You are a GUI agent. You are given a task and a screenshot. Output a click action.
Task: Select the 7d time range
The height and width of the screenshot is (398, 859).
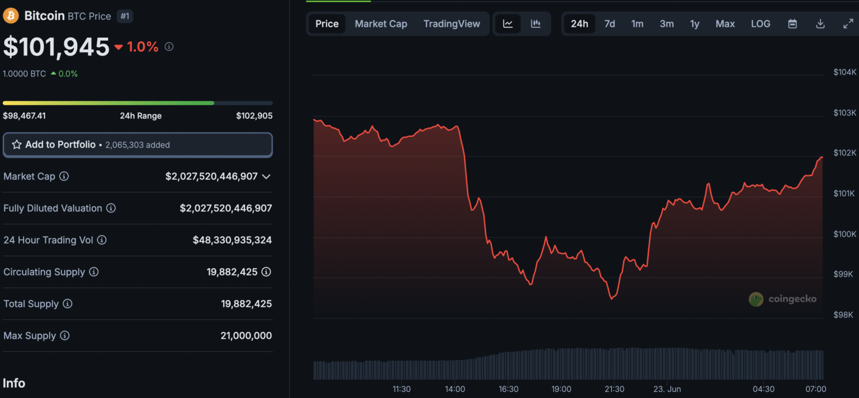pos(610,23)
